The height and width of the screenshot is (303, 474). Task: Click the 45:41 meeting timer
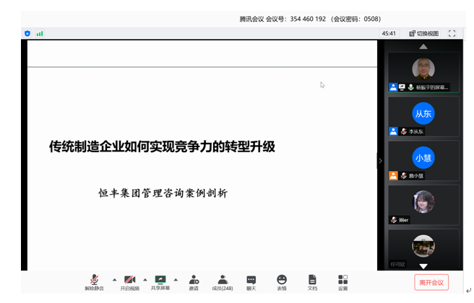click(x=389, y=33)
